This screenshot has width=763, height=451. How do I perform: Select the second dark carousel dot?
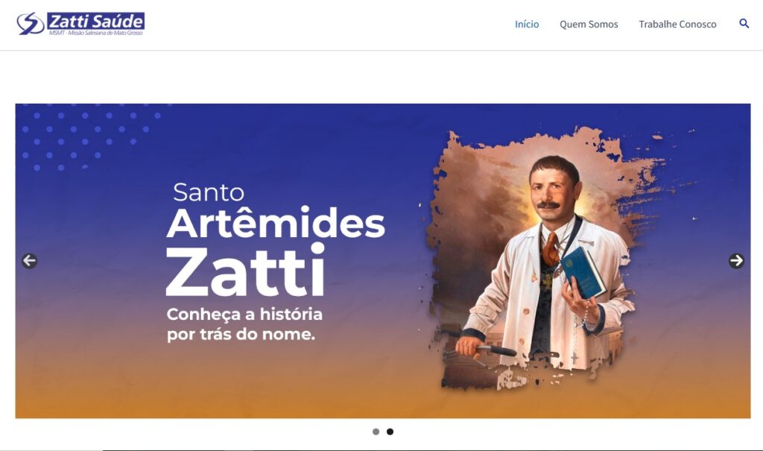pos(390,432)
